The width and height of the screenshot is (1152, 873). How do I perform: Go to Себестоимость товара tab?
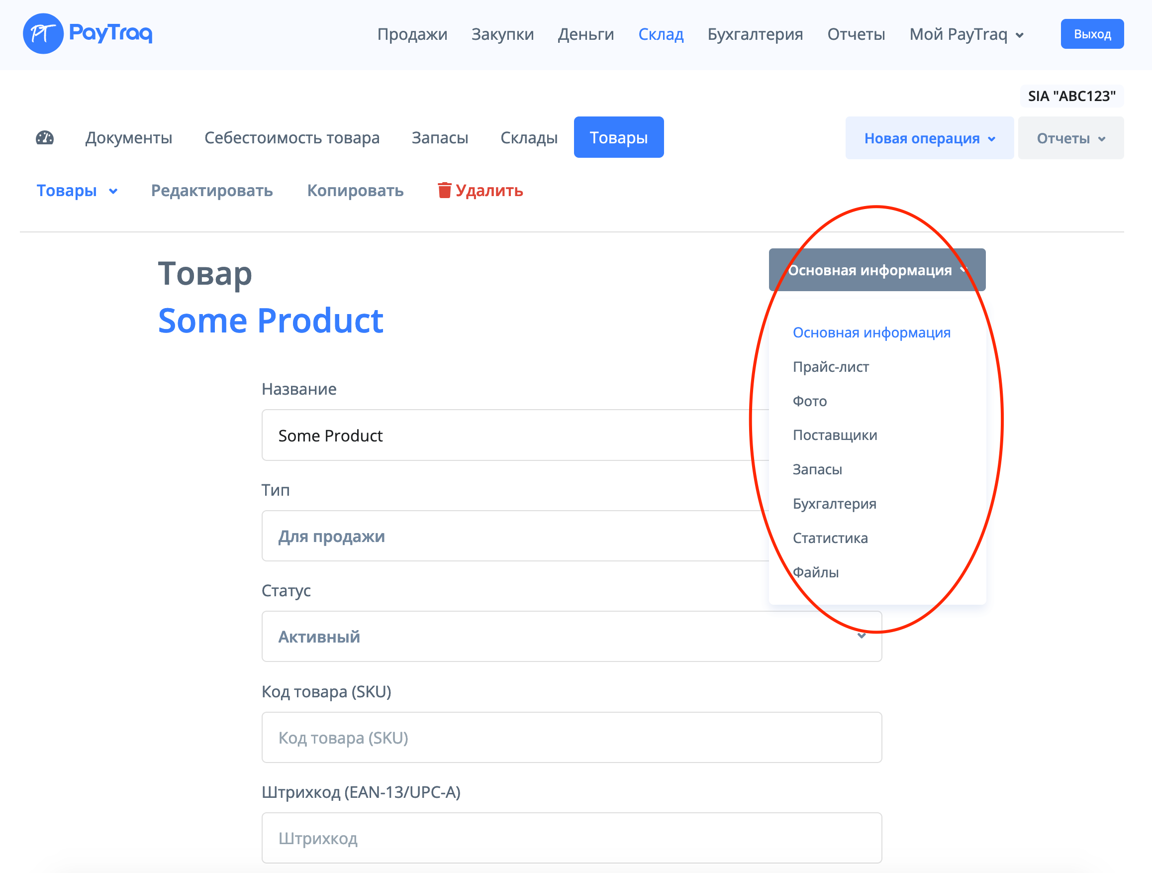point(291,137)
